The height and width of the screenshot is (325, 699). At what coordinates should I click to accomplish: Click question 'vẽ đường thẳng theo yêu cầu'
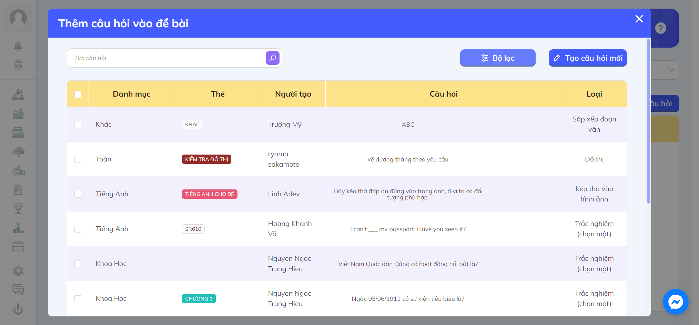[408, 159]
